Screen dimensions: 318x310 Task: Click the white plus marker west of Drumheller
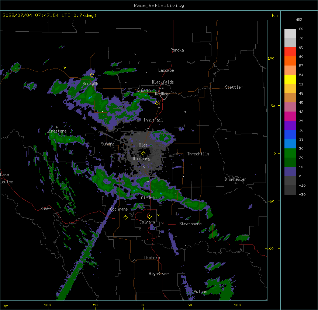pos(226,138)
